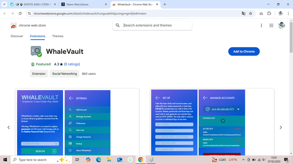This screenshot has width=293, height=164.
Task: Click the WhaleVault title heading
Action: pos(65,51)
